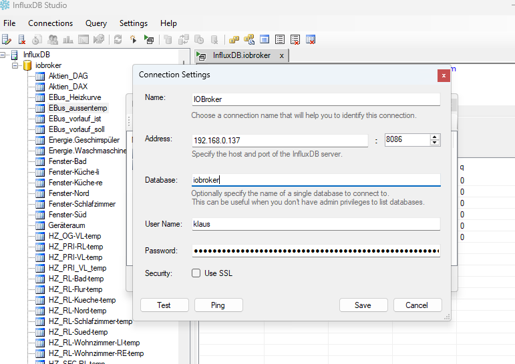515x364 pixels.
Task: Click the refresh arrows toolbar icon
Action: (118, 40)
